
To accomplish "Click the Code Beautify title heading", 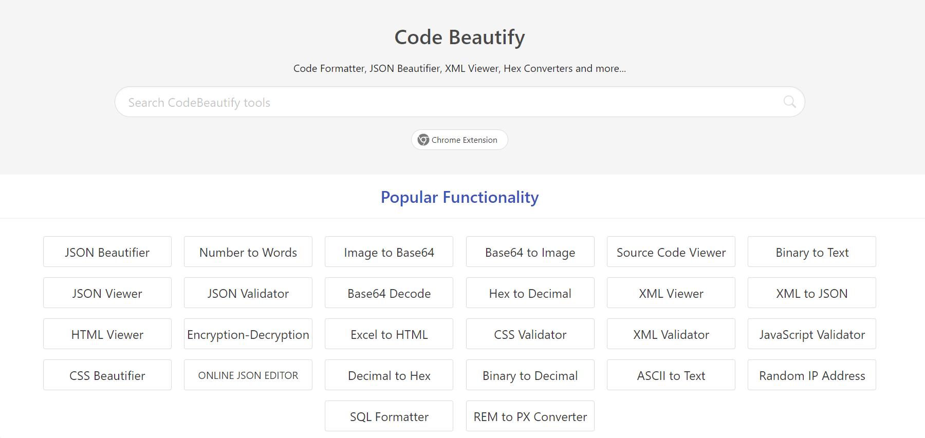I will (x=459, y=37).
